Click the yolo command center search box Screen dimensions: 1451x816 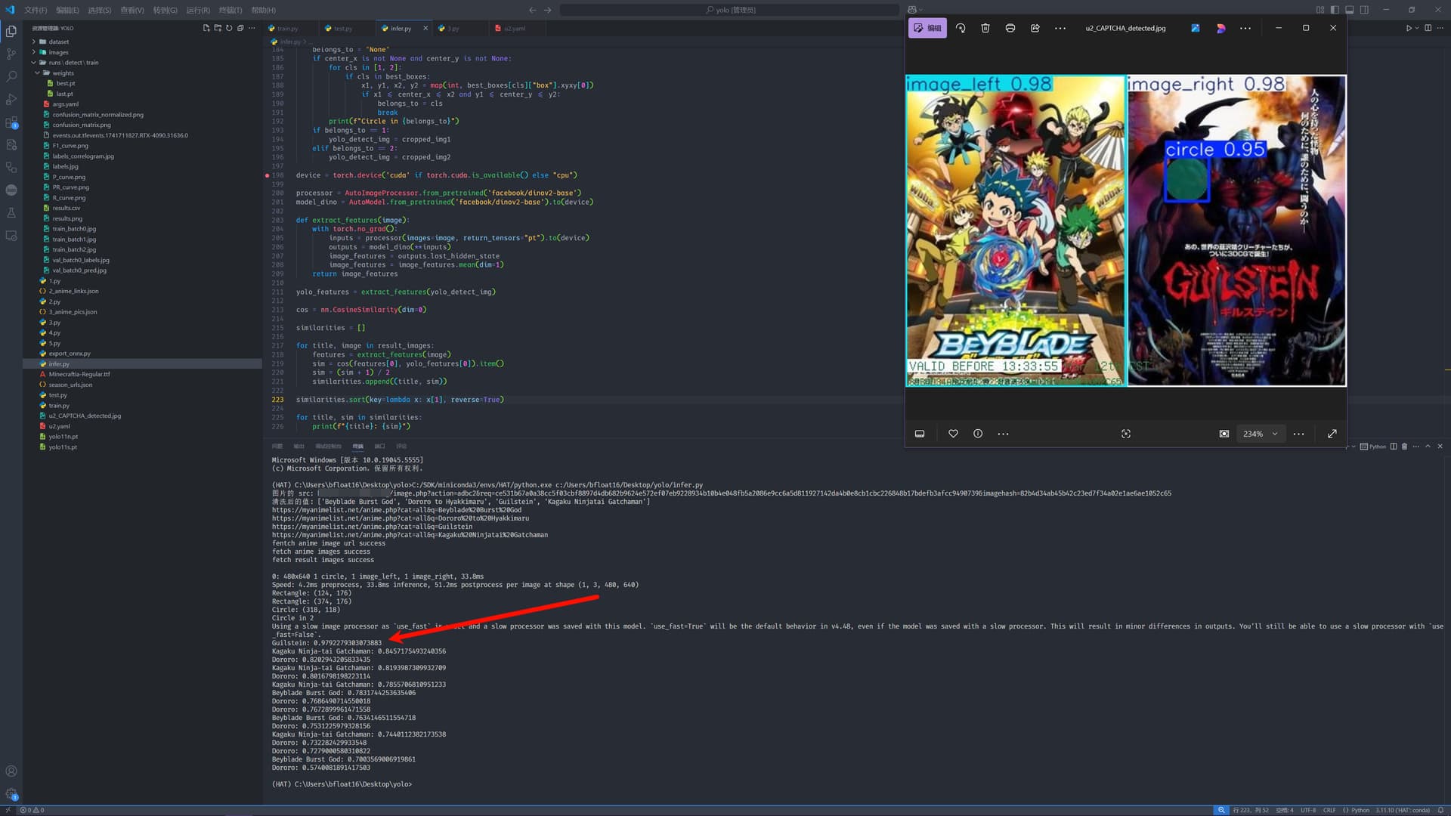pyautogui.click(x=729, y=10)
